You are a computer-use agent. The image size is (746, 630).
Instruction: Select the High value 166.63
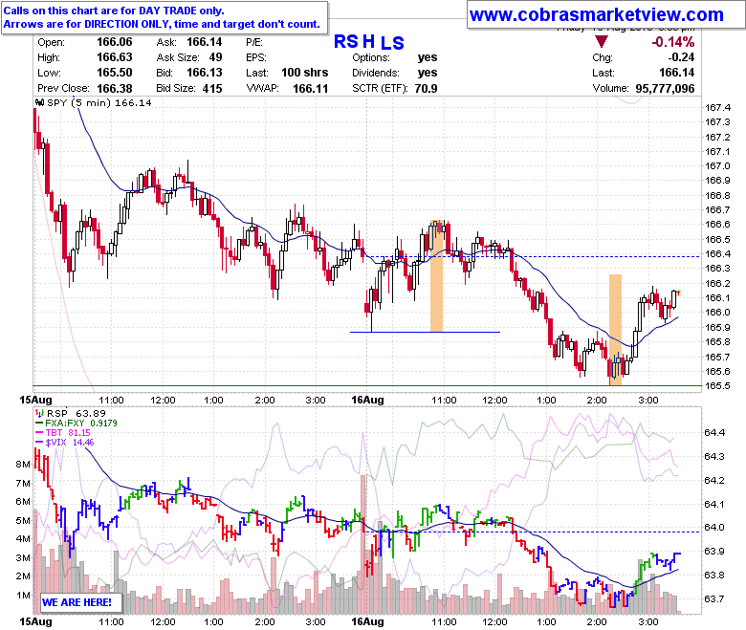115,57
